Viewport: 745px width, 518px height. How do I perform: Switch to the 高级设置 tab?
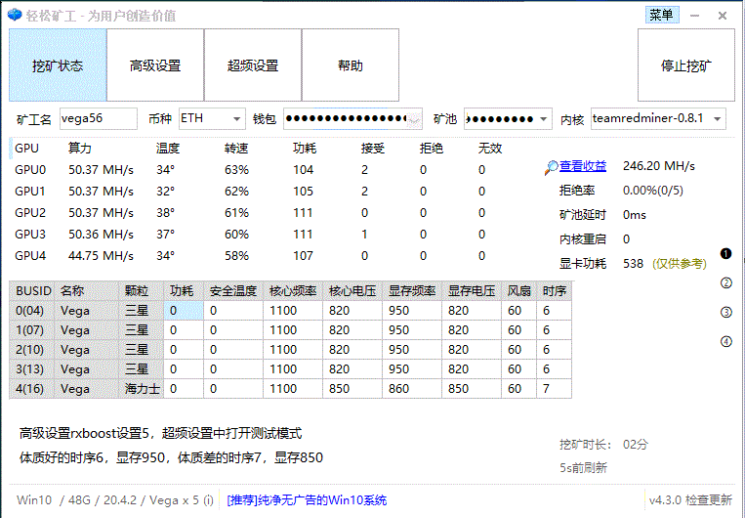tap(155, 65)
